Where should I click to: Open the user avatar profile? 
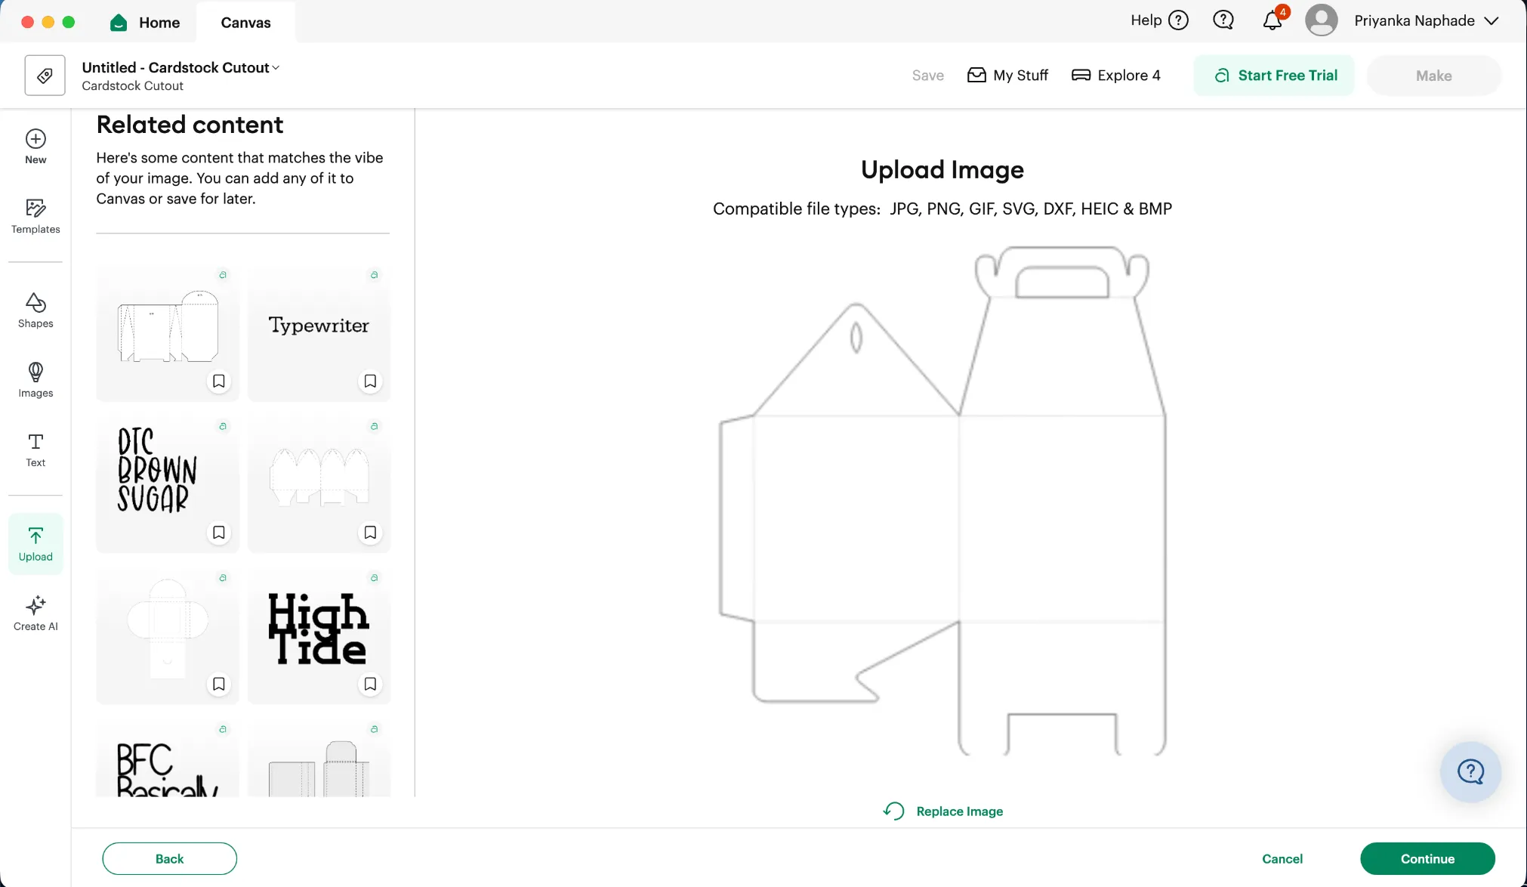pos(1322,20)
